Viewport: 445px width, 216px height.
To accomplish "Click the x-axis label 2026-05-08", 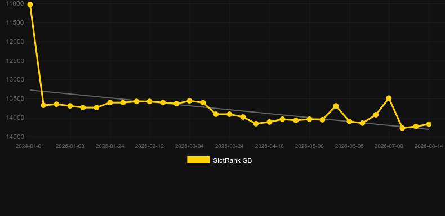I will (x=309, y=146).
